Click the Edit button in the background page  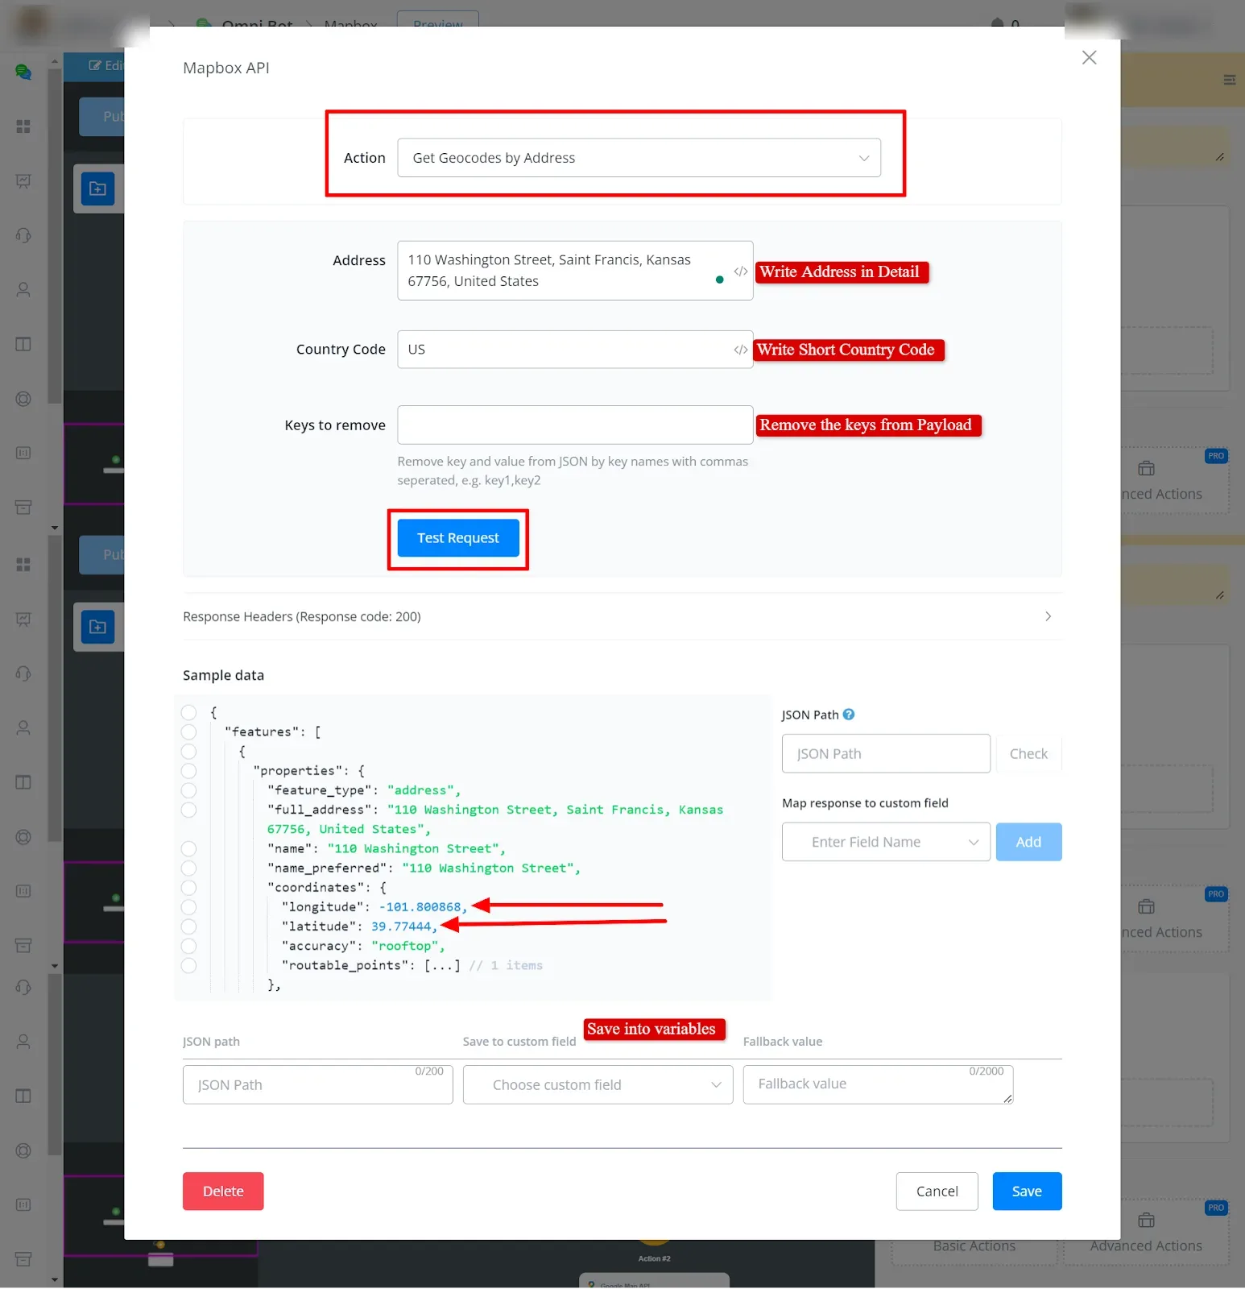tap(105, 66)
